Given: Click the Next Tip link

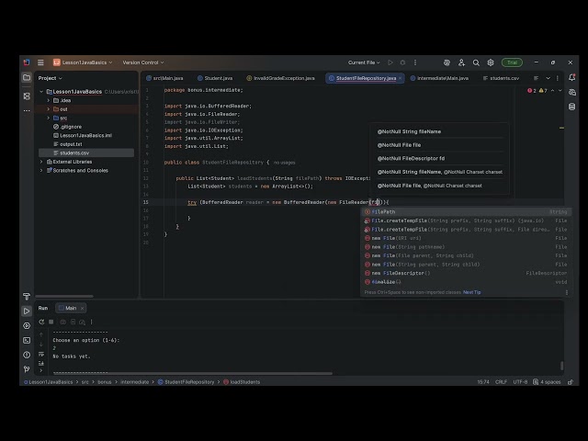Looking at the screenshot, I should (x=471, y=292).
